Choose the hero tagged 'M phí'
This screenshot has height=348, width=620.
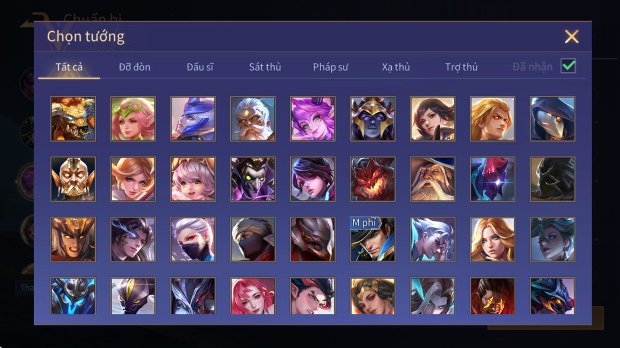tap(373, 239)
